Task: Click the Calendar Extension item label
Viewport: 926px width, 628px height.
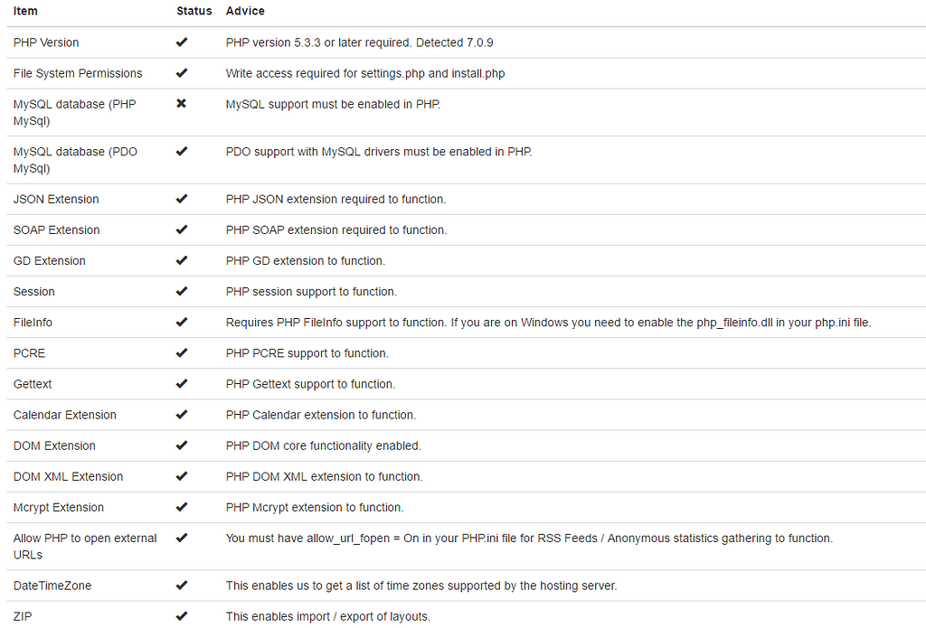Action: point(65,415)
